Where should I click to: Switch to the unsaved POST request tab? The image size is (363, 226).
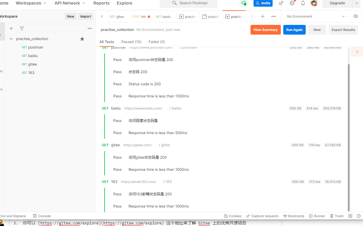141,17
